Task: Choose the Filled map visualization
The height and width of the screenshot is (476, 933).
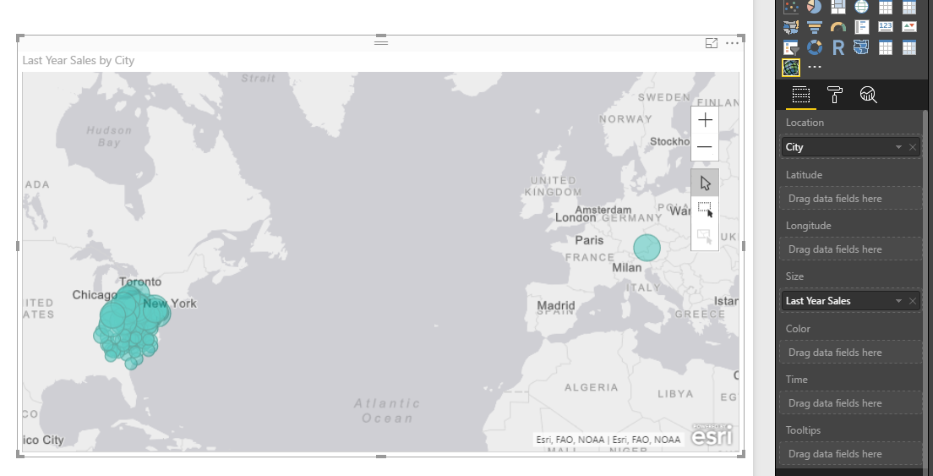Action: point(791,27)
